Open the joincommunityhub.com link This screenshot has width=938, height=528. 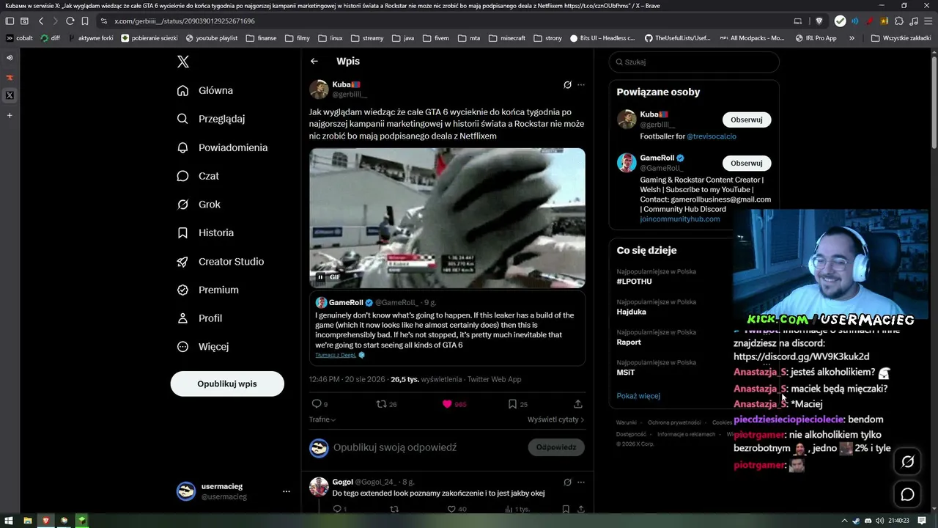point(680,219)
